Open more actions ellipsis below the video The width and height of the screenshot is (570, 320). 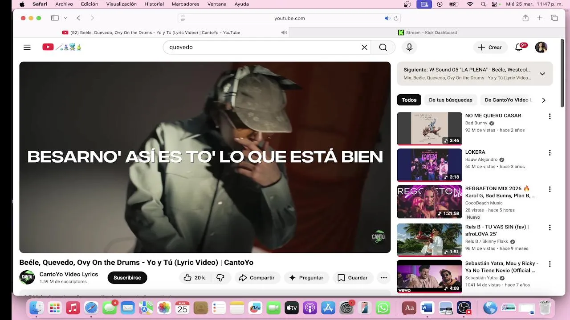coord(383,278)
